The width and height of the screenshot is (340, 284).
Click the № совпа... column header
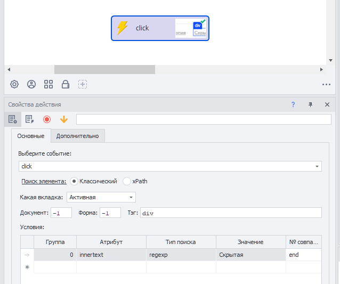coord(304,242)
